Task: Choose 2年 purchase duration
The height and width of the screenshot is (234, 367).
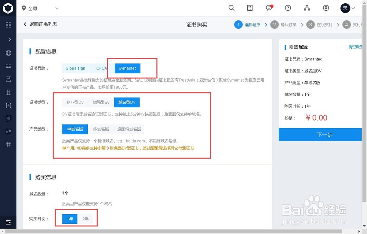Action: [x=85, y=219]
